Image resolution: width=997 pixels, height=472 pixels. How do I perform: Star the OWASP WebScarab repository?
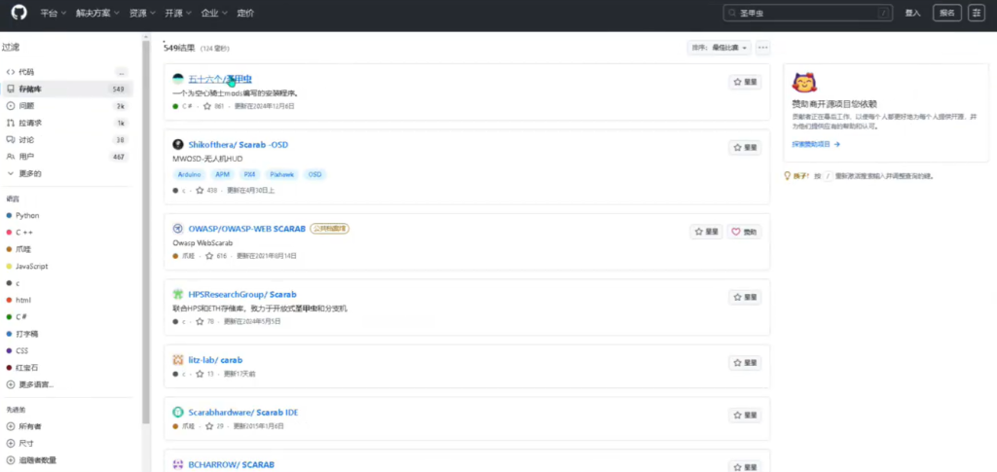707,232
